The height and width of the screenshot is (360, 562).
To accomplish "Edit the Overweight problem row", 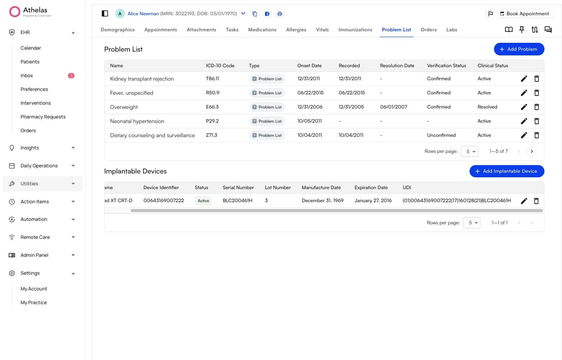I will pyautogui.click(x=524, y=107).
